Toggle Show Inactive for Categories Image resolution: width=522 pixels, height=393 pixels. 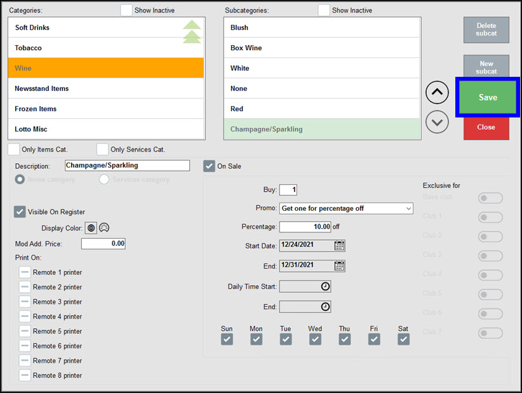126,10
